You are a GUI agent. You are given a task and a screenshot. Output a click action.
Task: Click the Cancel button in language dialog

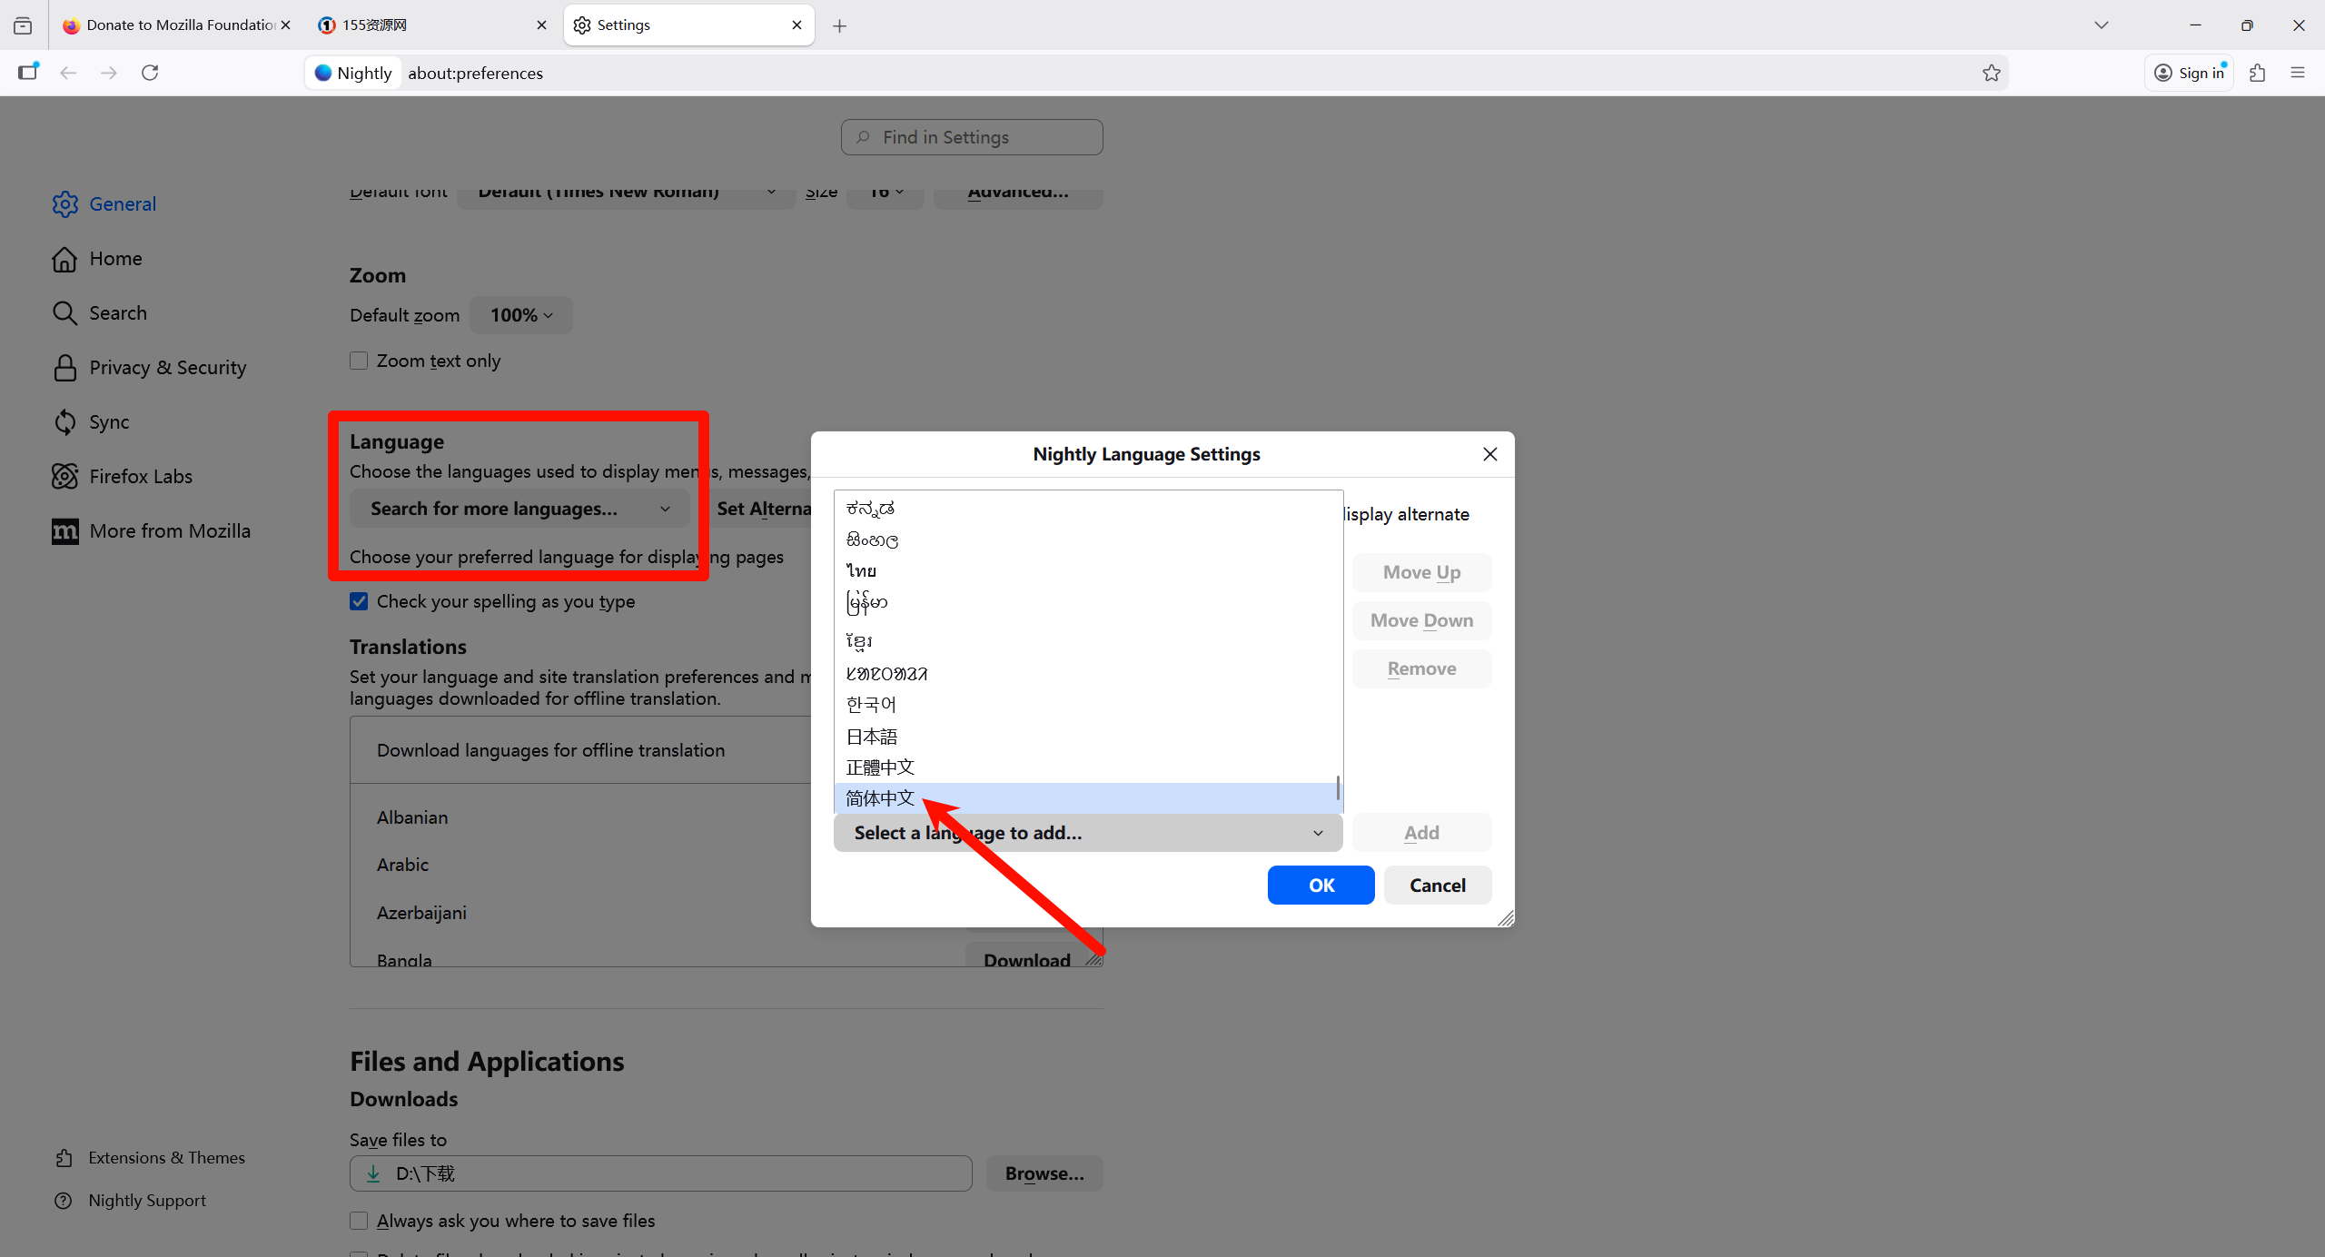pos(1437,885)
